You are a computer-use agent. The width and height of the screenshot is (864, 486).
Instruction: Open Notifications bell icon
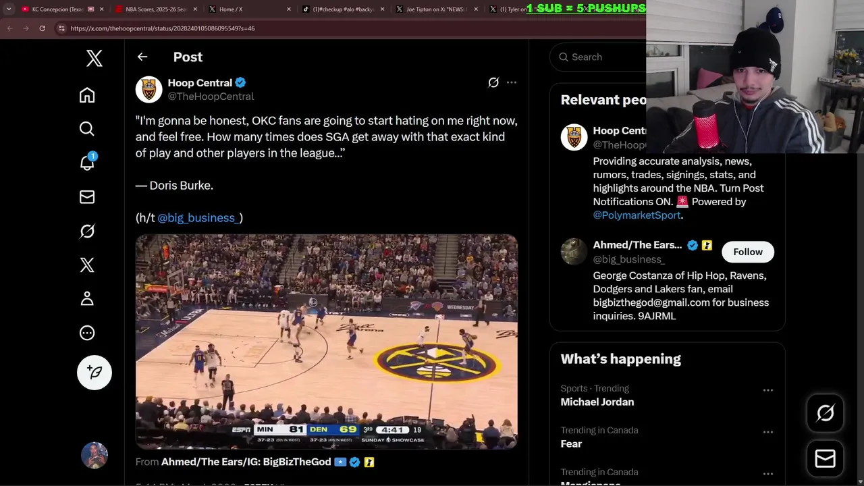[87, 162]
